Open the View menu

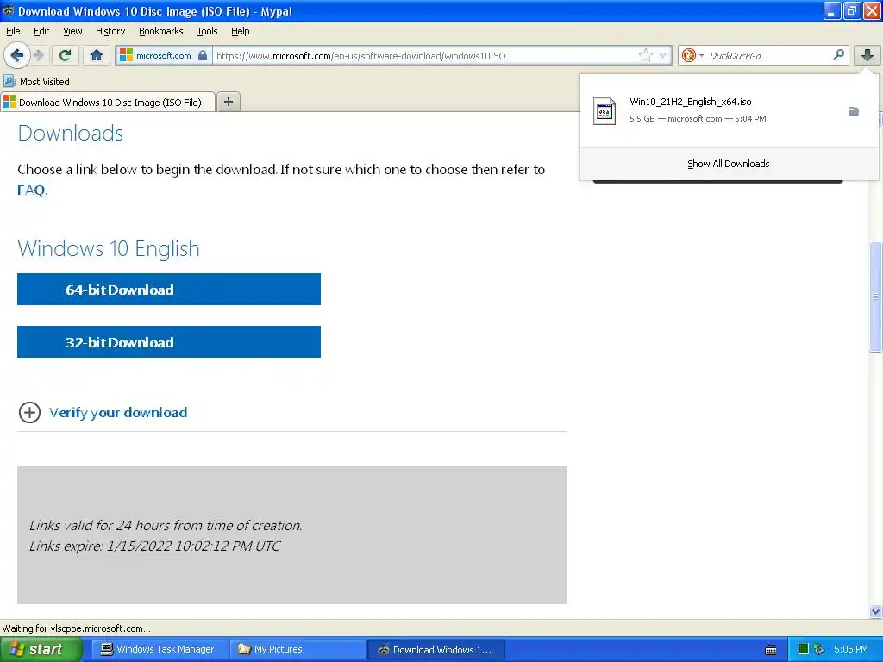(72, 31)
